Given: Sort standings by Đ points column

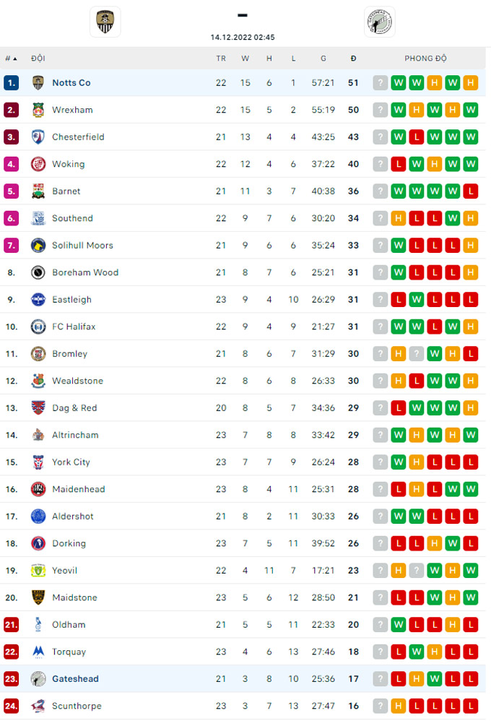Looking at the screenshot, I should tap(353, 59).
